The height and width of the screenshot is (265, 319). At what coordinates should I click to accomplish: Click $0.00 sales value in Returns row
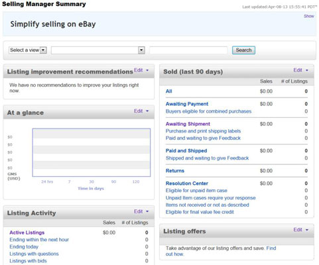point(266,171)
